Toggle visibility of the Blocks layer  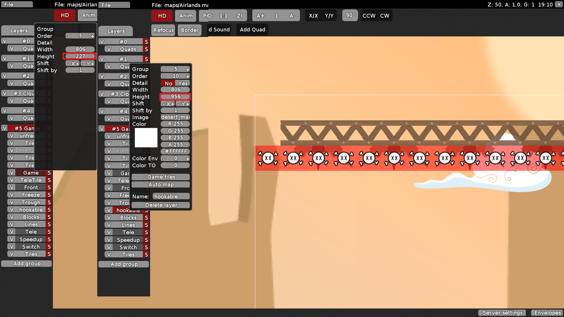click(109, 217)
